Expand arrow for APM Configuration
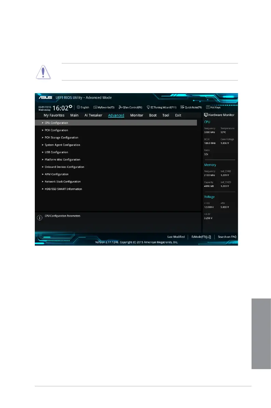The image size is (271, 408). point(43,174)
